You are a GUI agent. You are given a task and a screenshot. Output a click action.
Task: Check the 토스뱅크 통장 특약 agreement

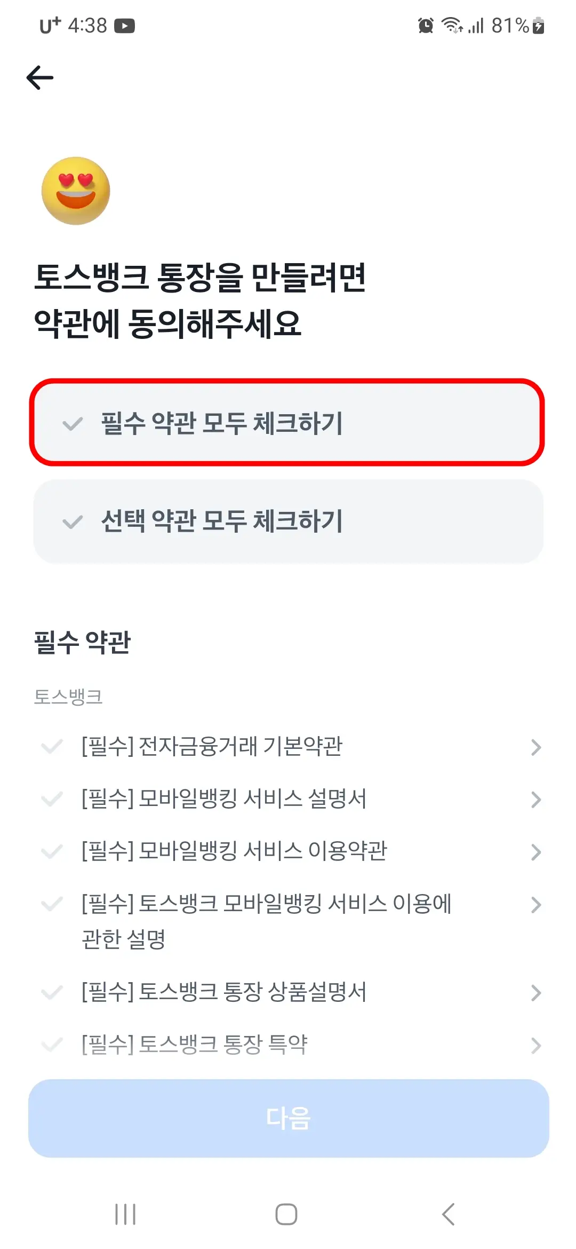coord(52,1045)
